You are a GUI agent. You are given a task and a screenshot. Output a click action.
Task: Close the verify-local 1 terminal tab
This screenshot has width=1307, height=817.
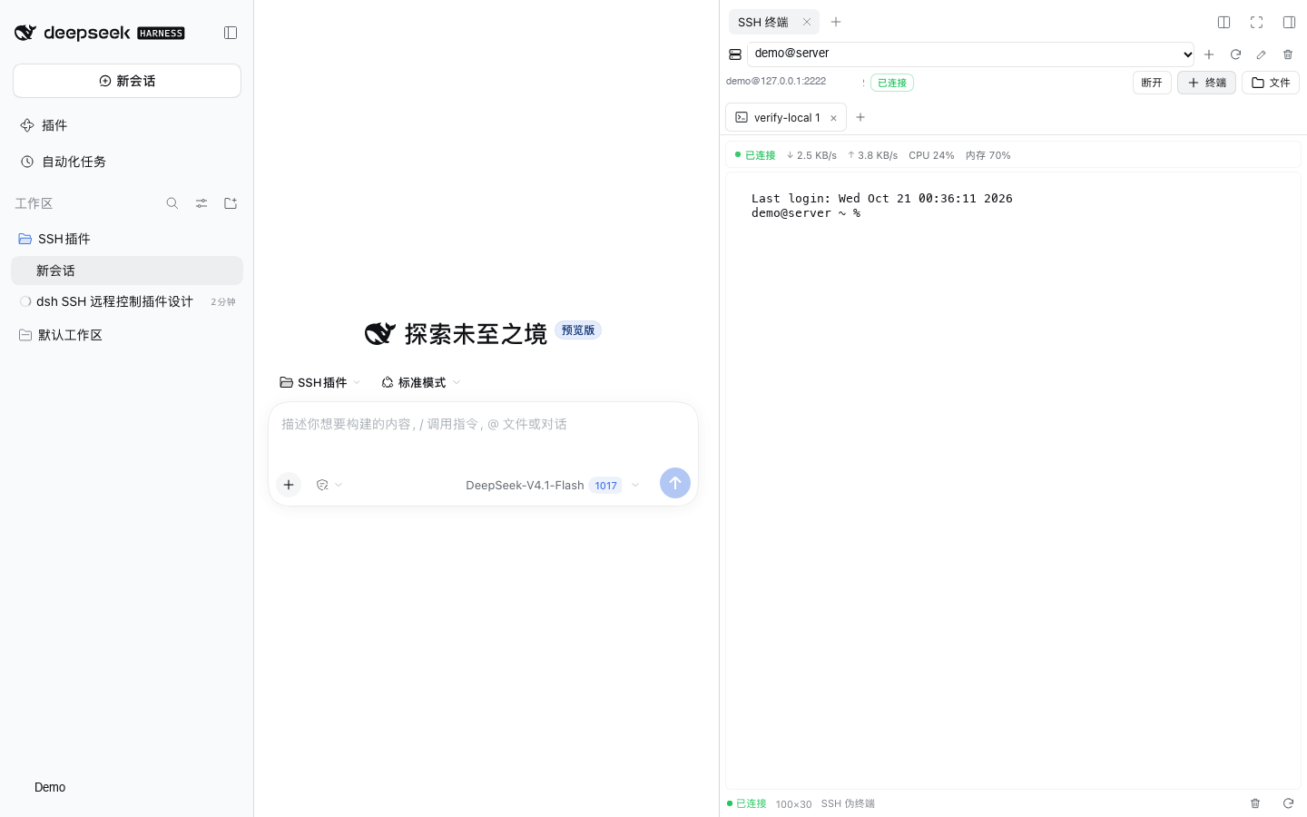(833, 118)
